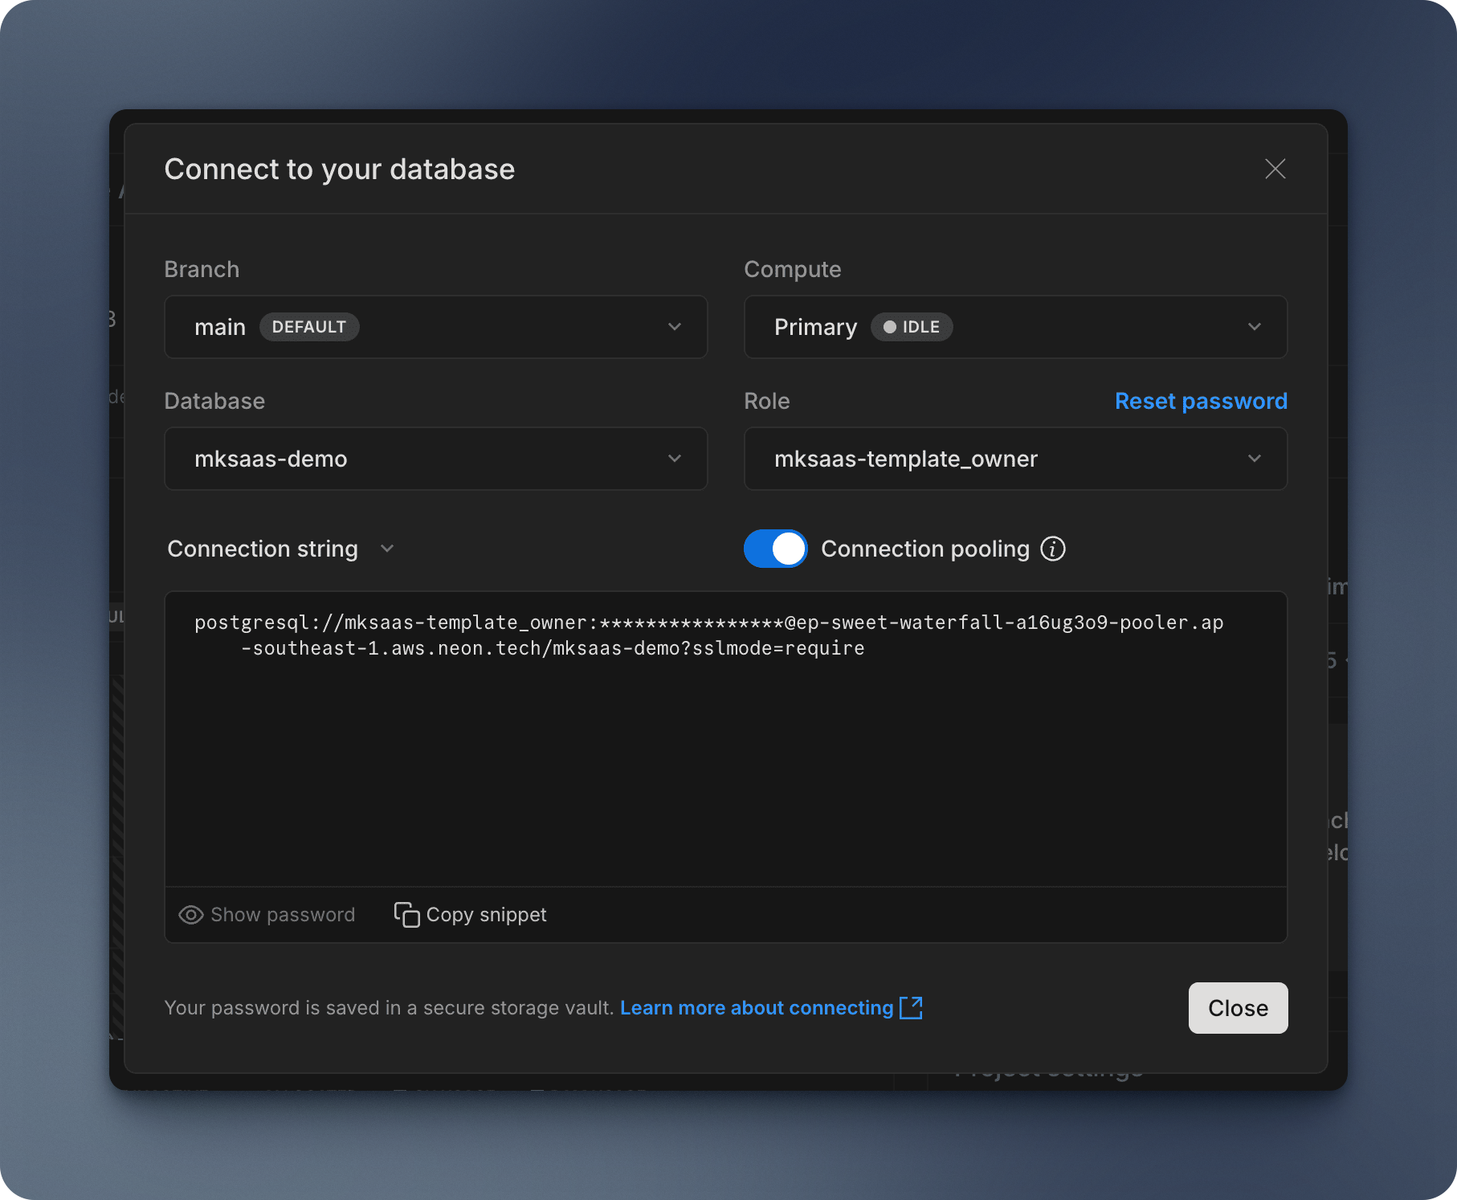
Task: Open the Connection string format selector
Action: (x=280, y=549)
